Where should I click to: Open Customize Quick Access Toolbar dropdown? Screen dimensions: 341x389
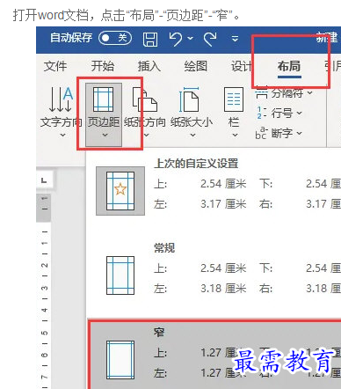235,39
